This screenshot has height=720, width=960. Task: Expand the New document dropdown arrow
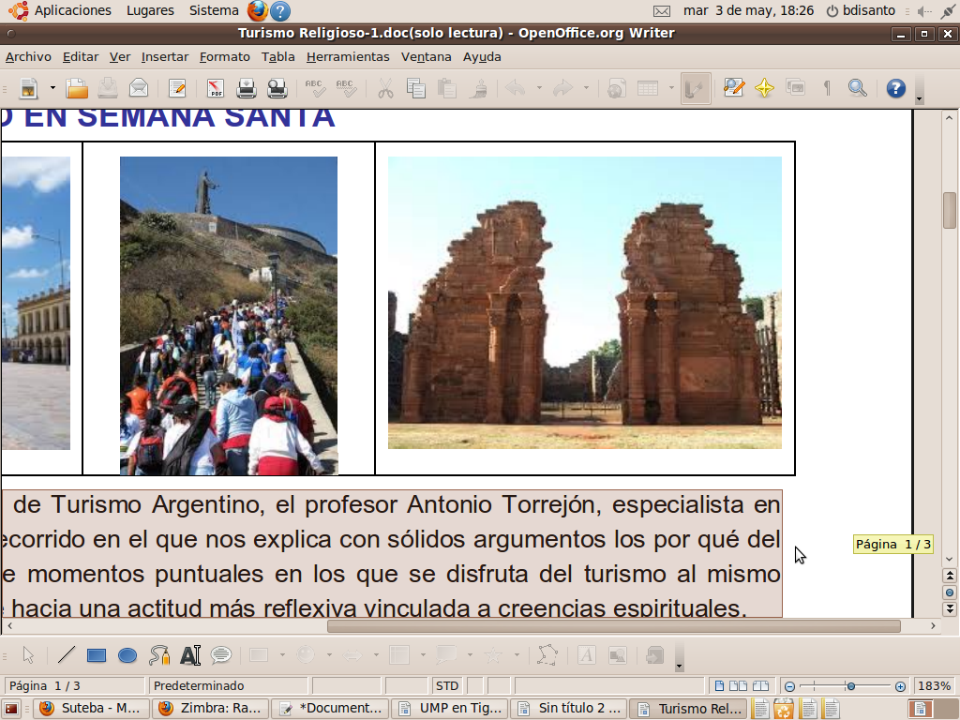(x=52, y=88)
